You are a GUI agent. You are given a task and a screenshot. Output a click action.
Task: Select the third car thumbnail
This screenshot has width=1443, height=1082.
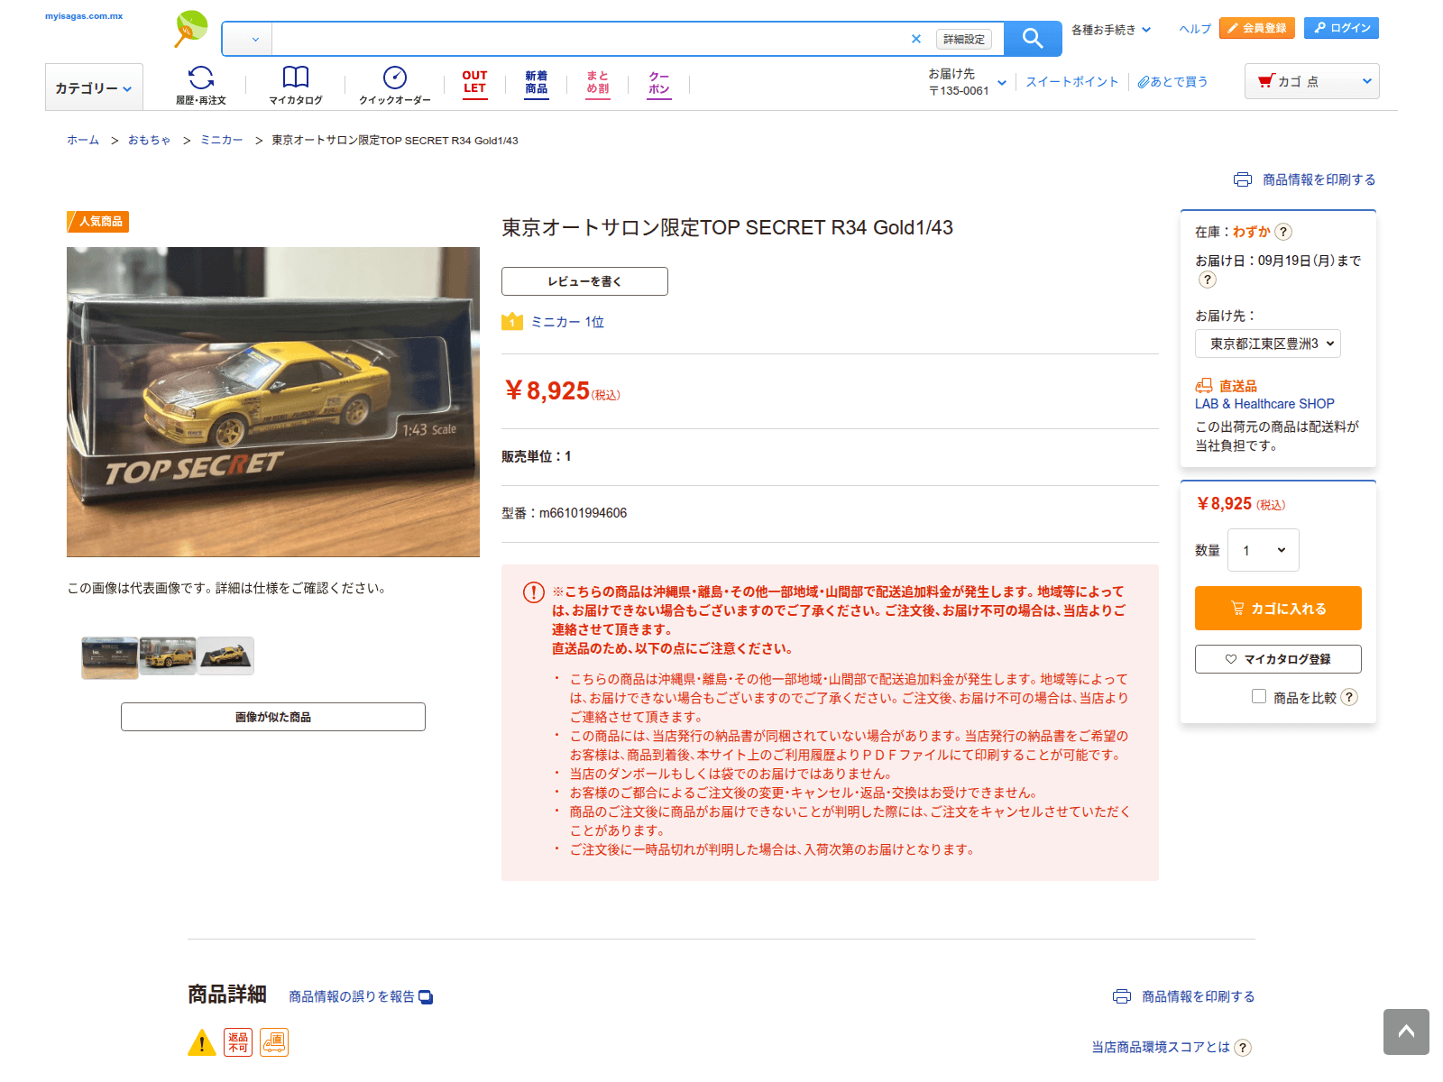pos(225,656)
